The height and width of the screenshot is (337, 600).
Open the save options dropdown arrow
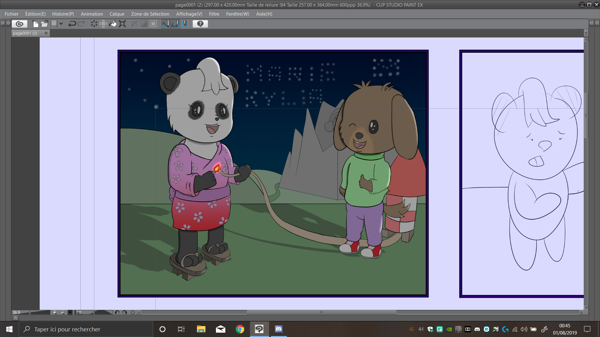coord(61,24)
